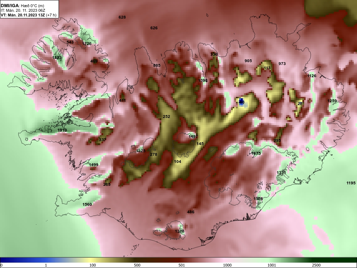
Task: Select the central highland value 252
Action: [x=166, y=116]
